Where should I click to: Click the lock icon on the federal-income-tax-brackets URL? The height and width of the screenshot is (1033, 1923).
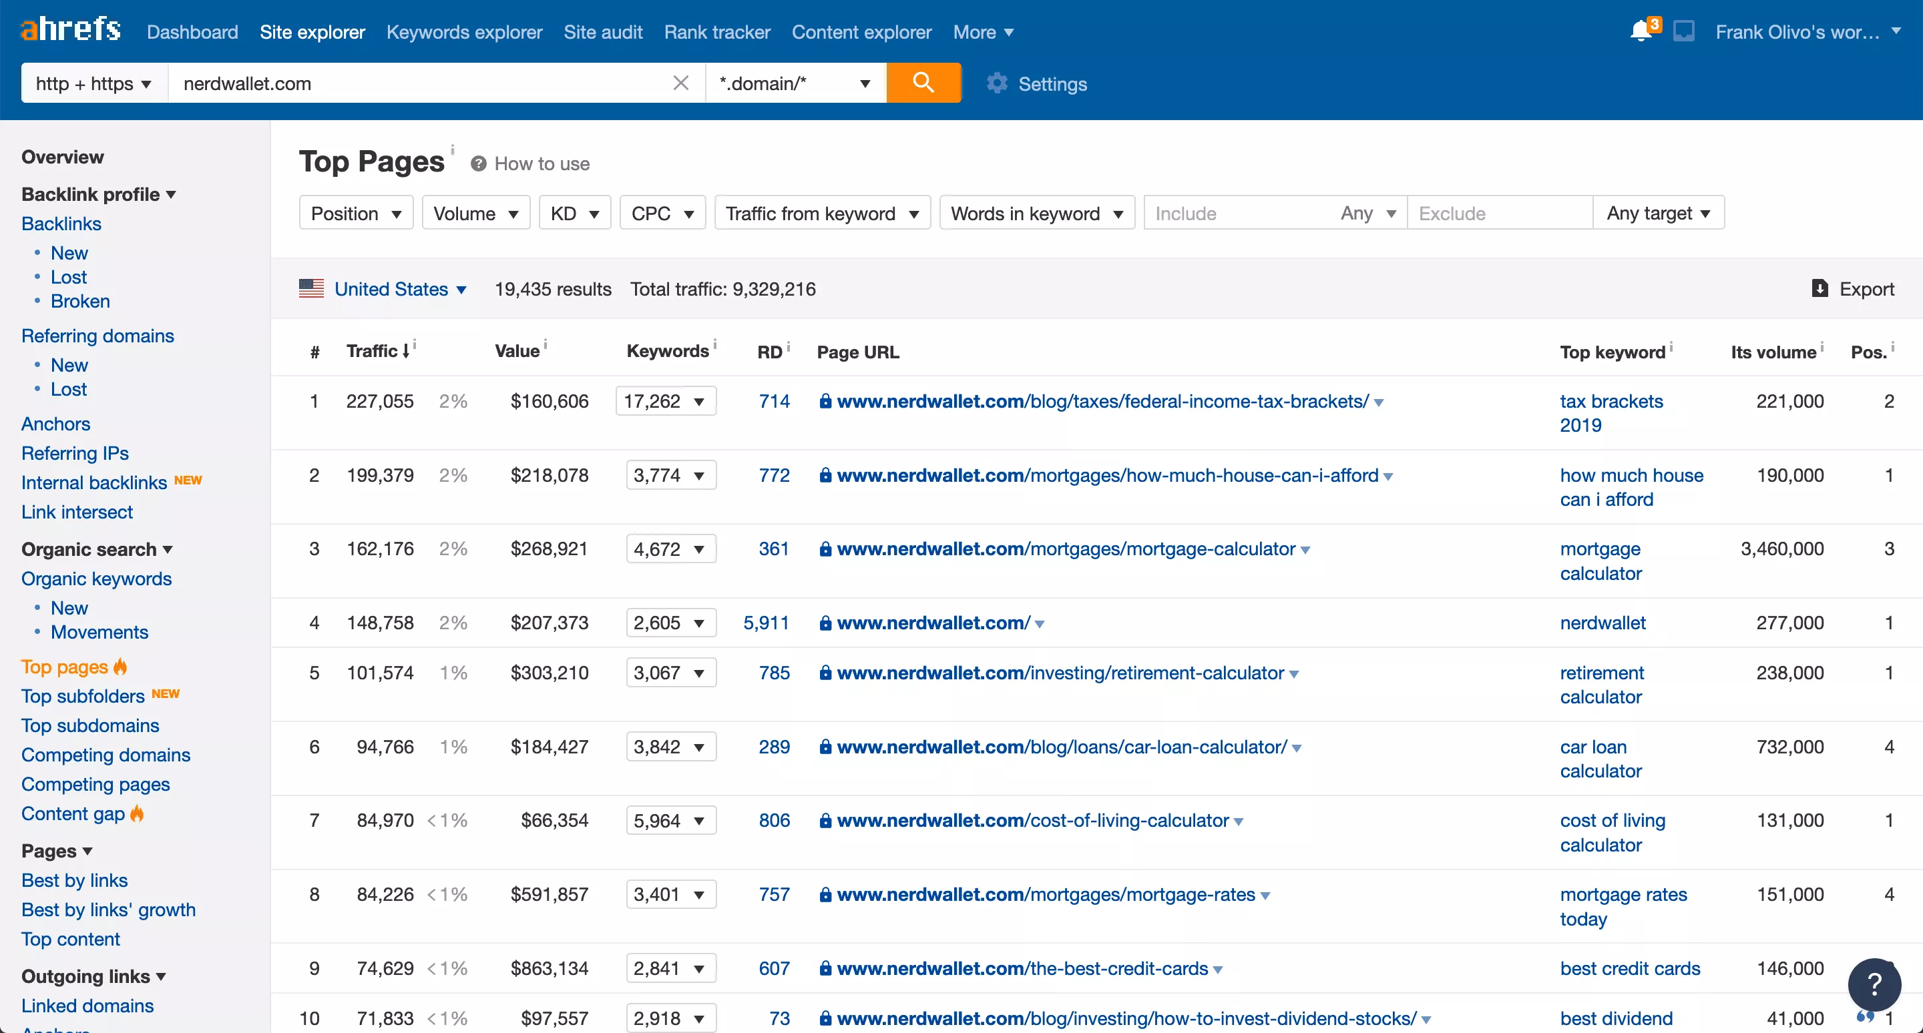pyautogui.click(x=825, y=400)
